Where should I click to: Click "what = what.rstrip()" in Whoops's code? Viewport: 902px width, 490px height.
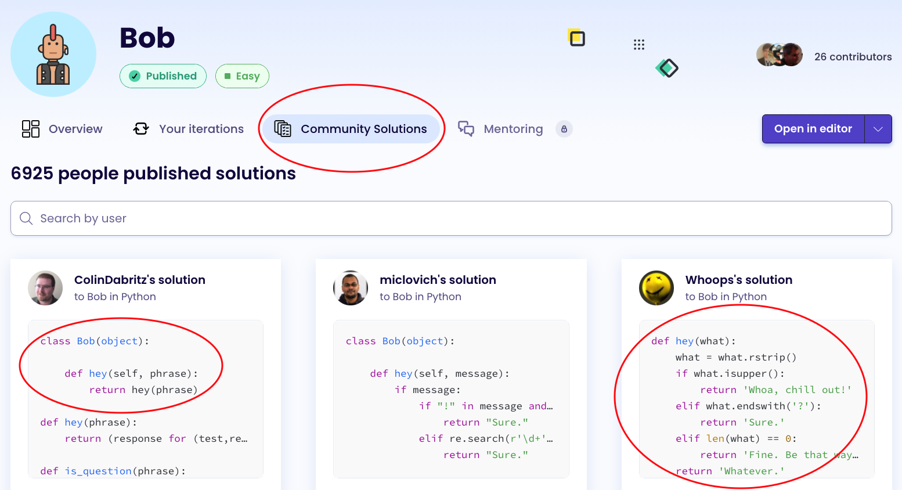736,357
